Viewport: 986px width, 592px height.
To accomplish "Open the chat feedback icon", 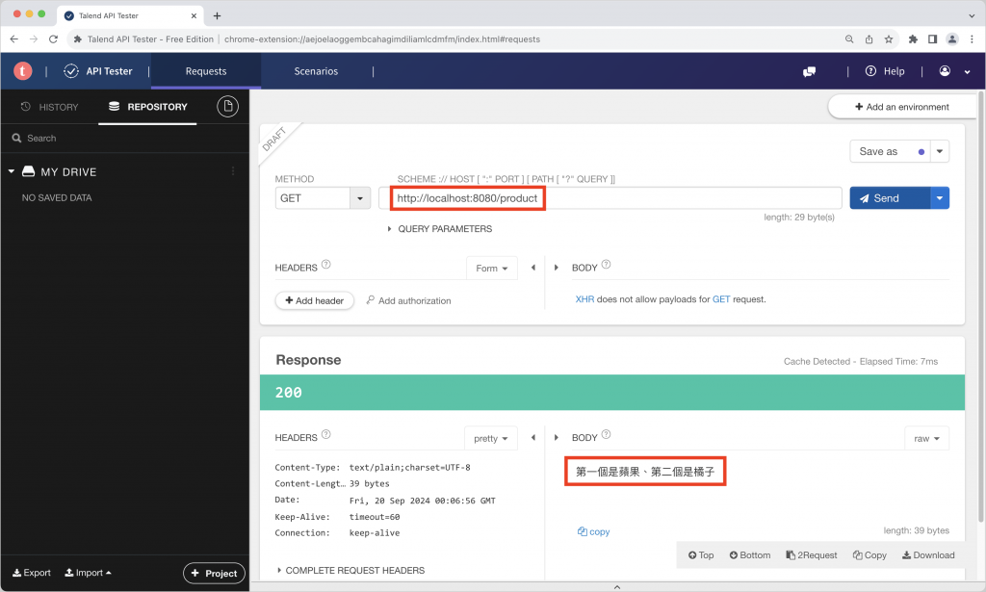I will click(809, 71).
